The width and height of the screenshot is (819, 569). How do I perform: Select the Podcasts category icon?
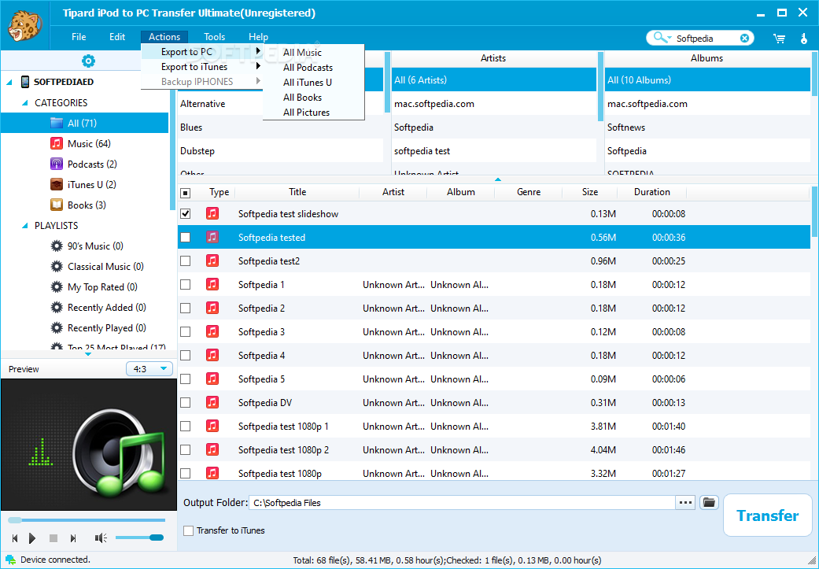pos(57,164)
